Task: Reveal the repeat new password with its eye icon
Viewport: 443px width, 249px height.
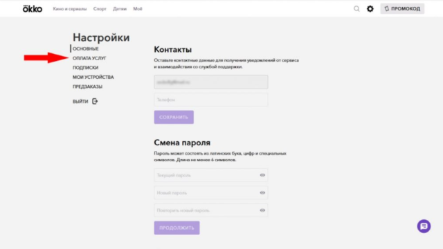Action: (x=262, y=210)
